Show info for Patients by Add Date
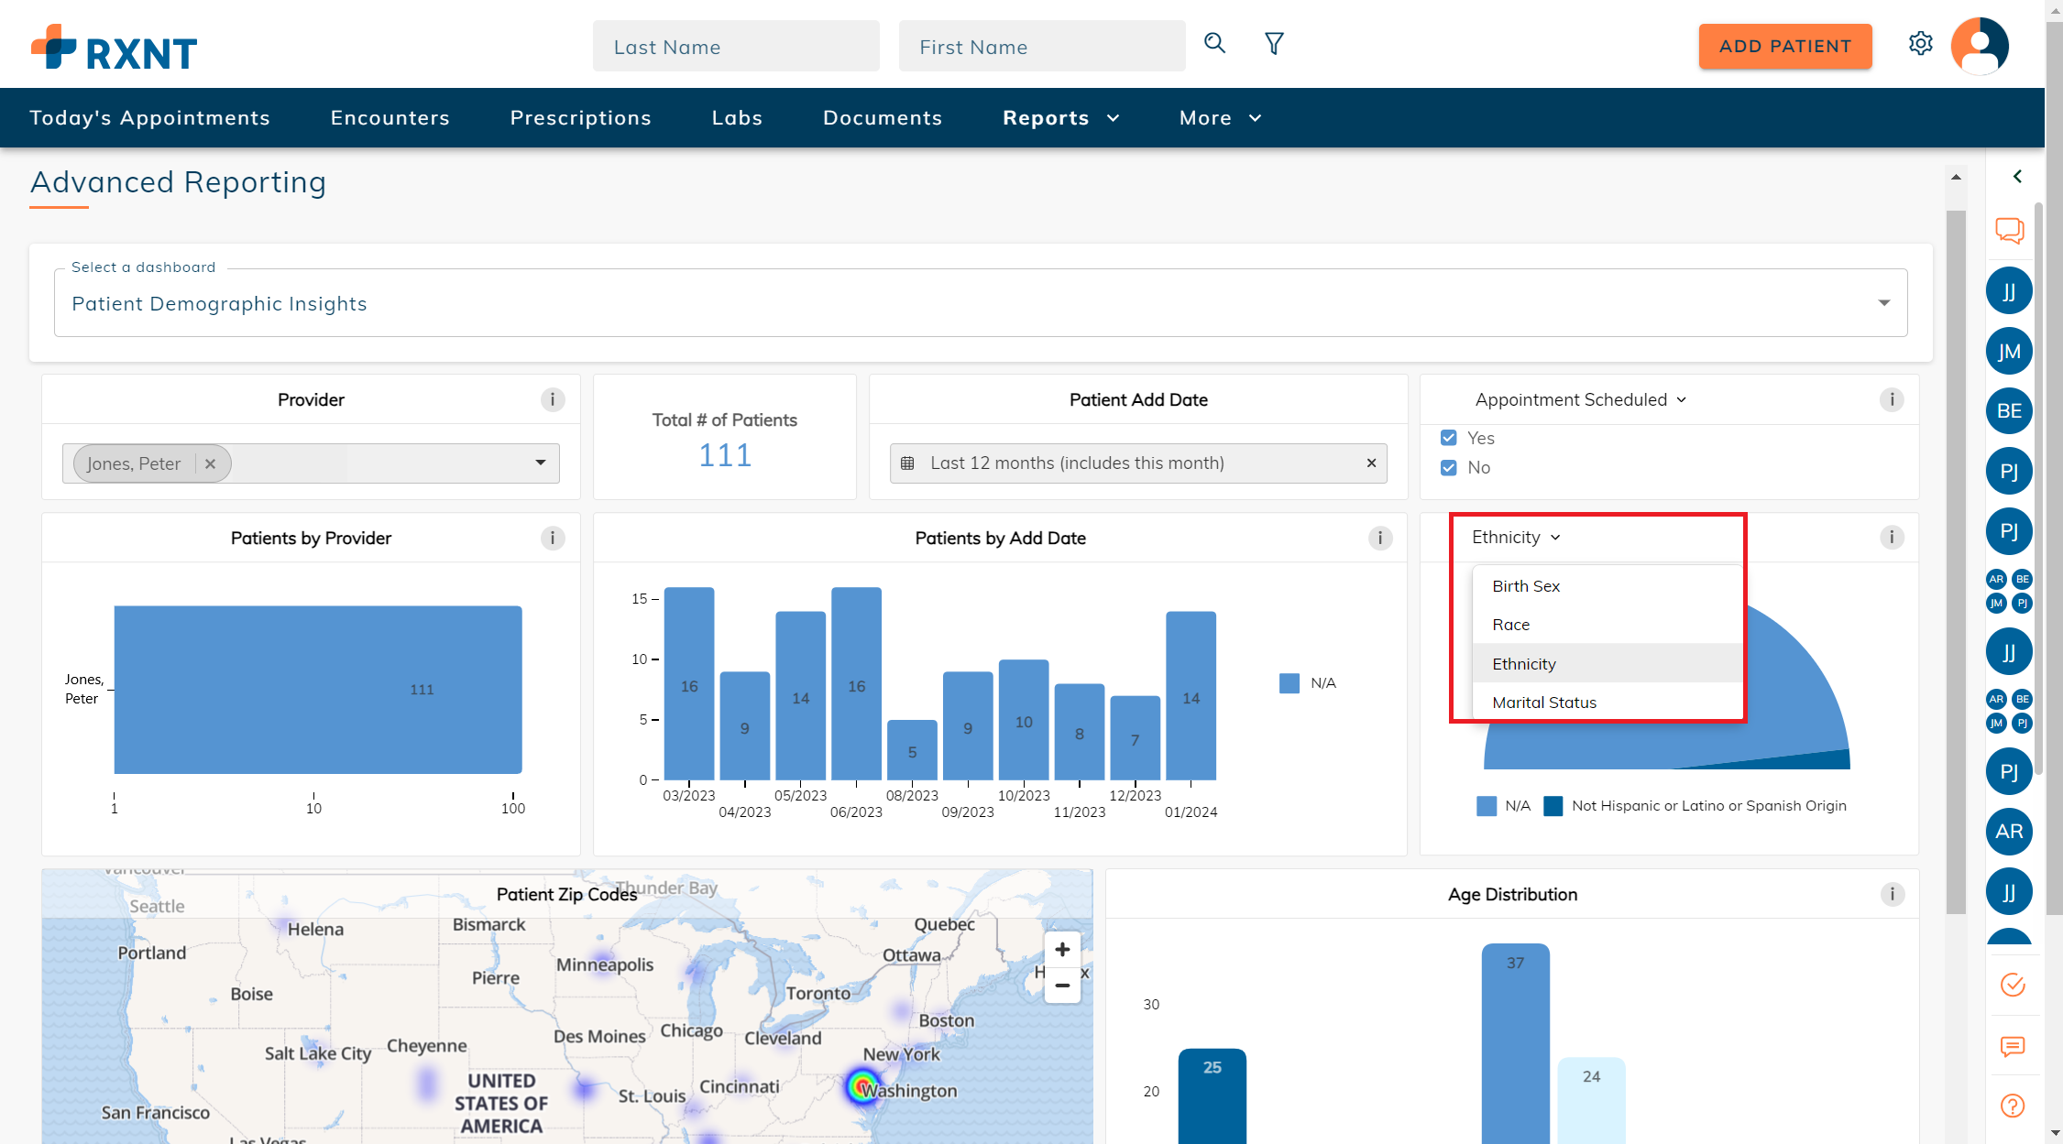The width and height of the screenshot is (2063, 1144). pos(1379,539)
